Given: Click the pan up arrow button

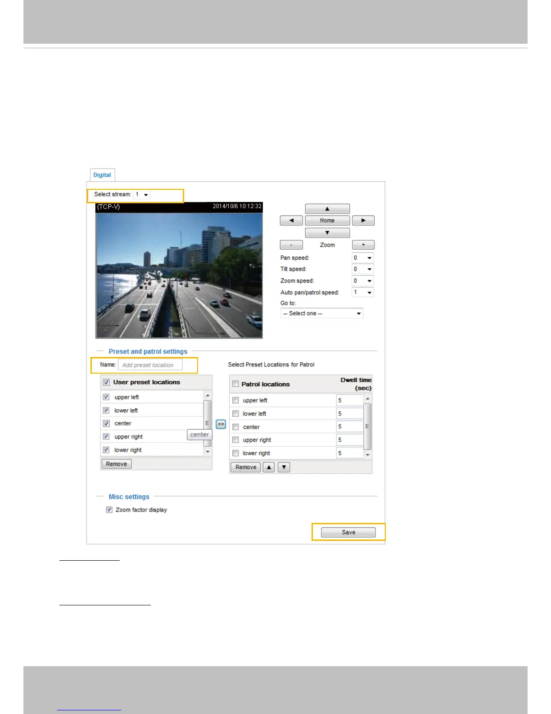Looking at the screenshot, I should [x=327, y=209].
